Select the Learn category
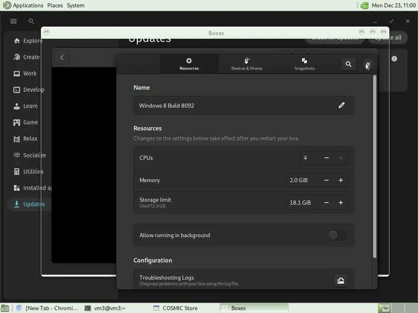Image resolution: width=418 pixels, height=313 pixels. (26, 106)
